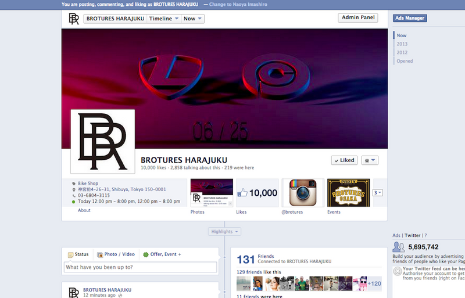Click the Instagram camera app icon
Image resolution: width=465 pixels, height=298 pixels.
pyautogui.click(x=303, y=193)
